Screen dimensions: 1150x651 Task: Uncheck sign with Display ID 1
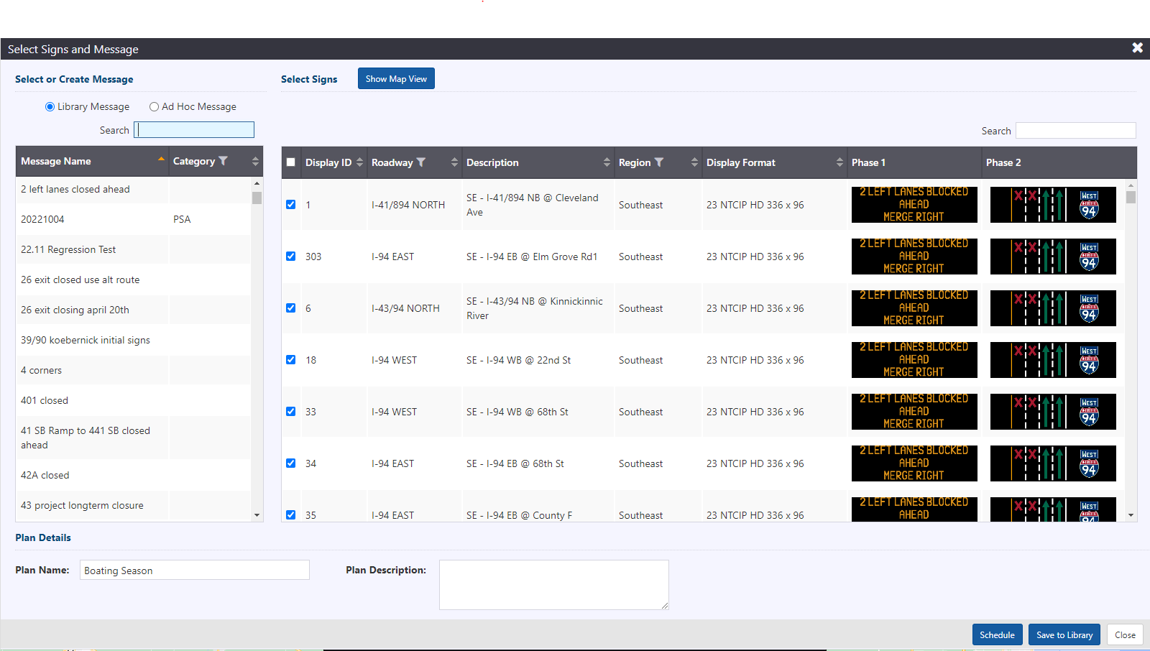290,204
